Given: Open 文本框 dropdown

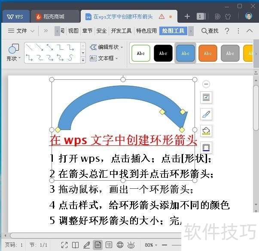Looking at the screenshot, I should (104, 58).
